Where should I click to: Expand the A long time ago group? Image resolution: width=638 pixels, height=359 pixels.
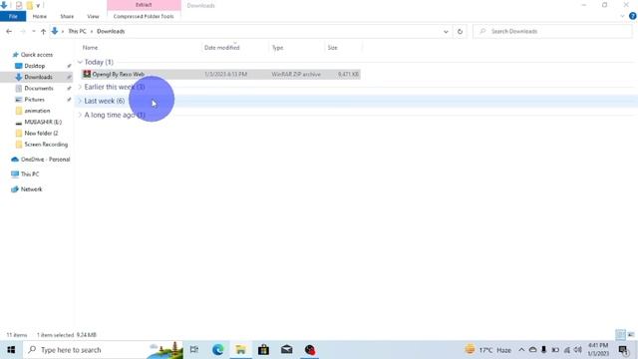point(80,116)
